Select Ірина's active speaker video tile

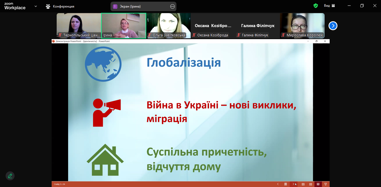pyautogui.click(x=124, y=25)
